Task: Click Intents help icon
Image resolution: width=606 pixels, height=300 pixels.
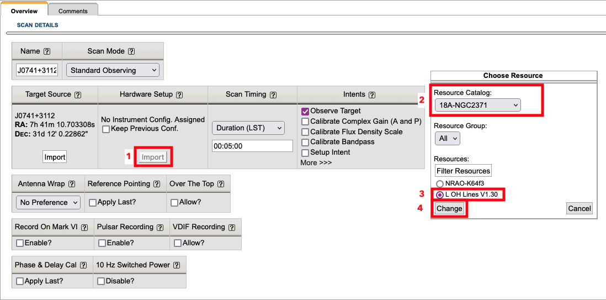Action: (x=372, y=94)
